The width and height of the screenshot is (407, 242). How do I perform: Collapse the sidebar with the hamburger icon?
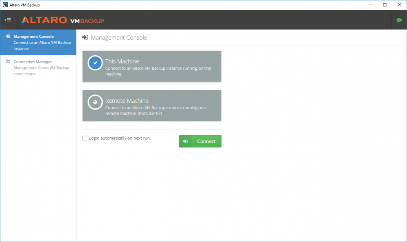point(8,19)
